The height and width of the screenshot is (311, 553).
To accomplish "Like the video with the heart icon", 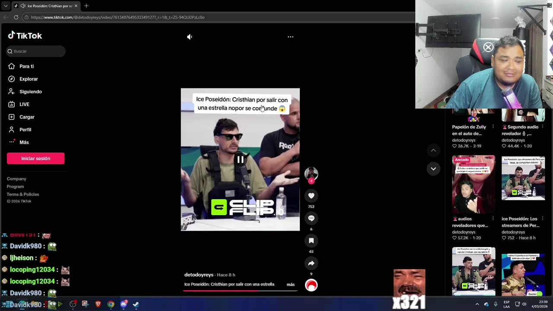I will tap(311, 196).
